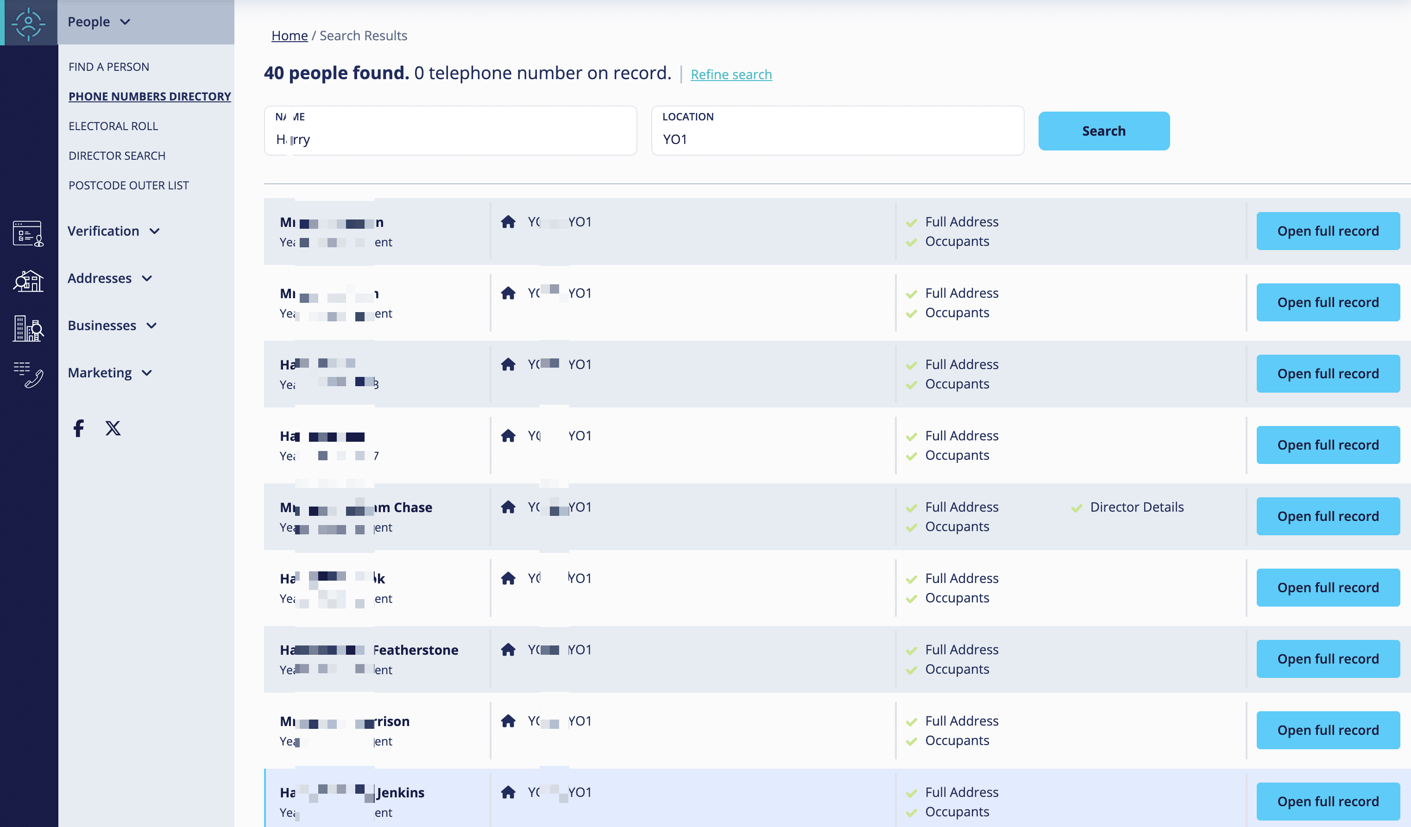Image resolution: width=1411 pixels, height=827 pixels.
Task: Open the Facebook icon
Action: pos(78,428)
